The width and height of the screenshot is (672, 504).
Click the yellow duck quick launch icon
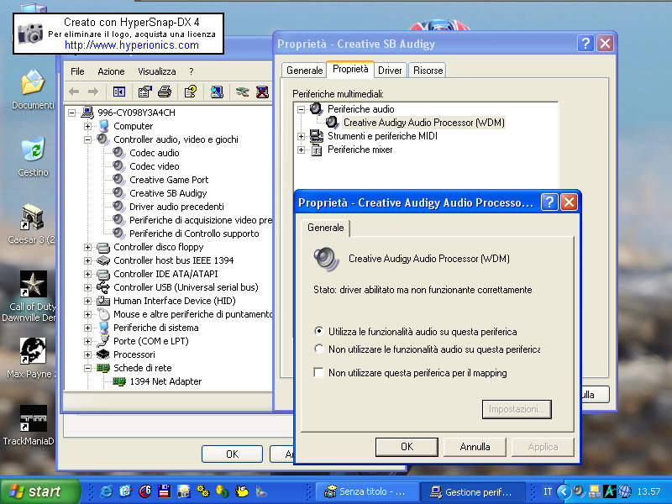(x=242, y=491)
